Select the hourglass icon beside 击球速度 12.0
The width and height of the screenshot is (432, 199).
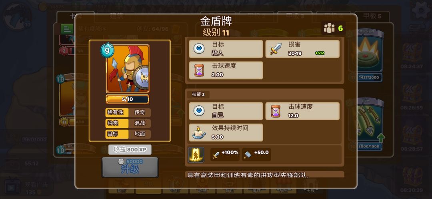coord(276,111)
